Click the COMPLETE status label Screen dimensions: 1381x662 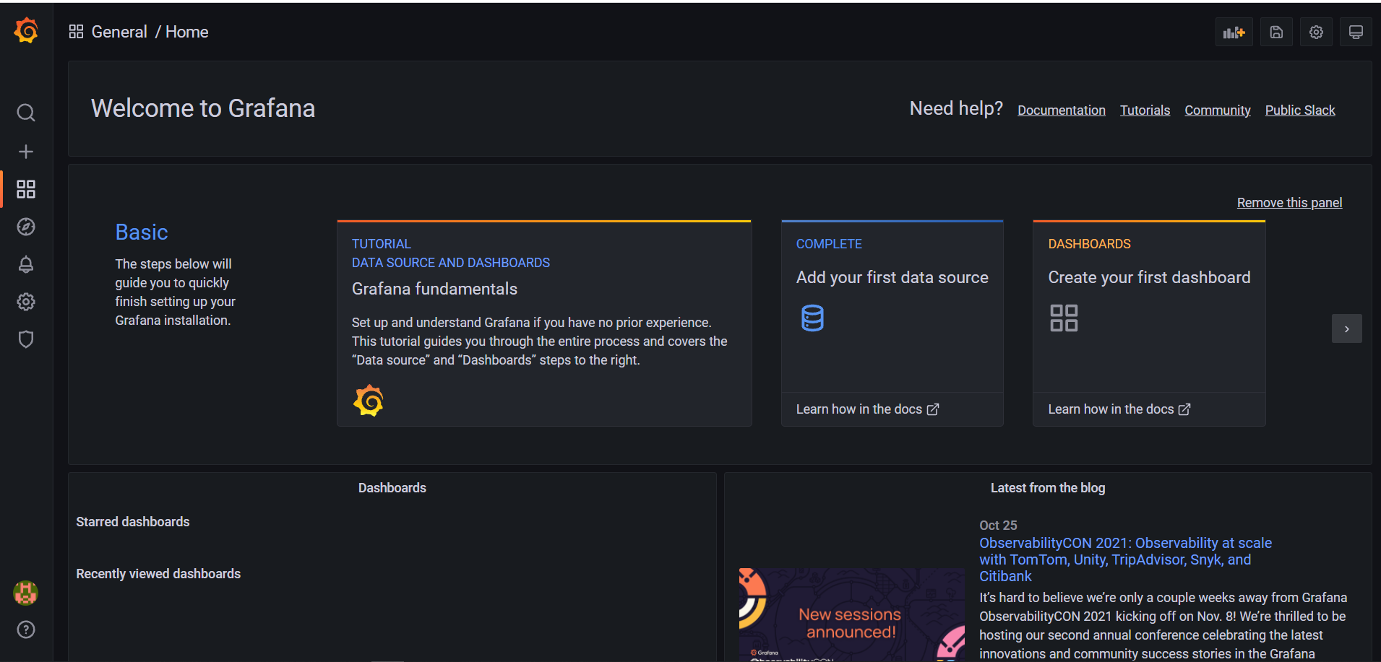point(829,244)
